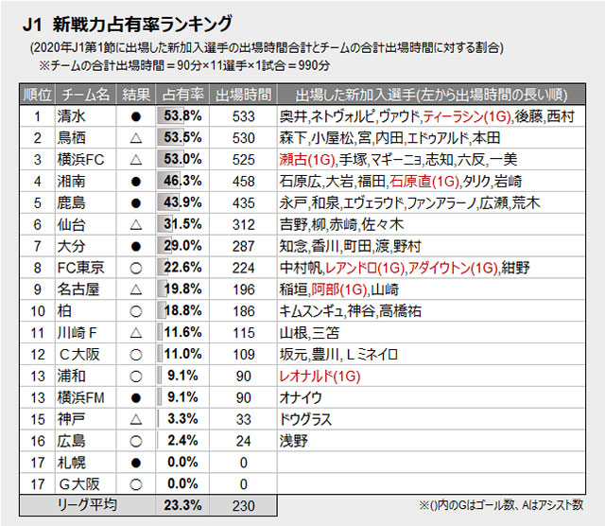Click the 順位 column header
Screen dimensions: 605x526
(x=36, y=96)
